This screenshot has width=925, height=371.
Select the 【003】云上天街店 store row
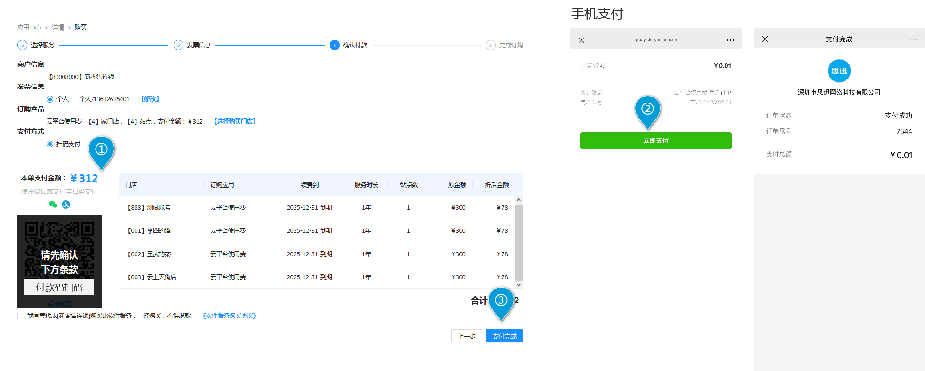coord(317,277)
